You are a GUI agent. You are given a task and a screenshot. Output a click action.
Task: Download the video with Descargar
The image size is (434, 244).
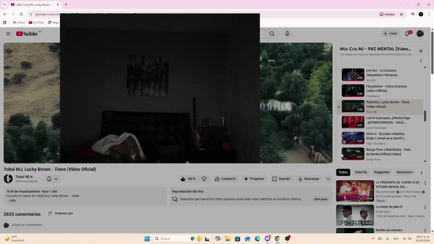click(x=309, y=179)
